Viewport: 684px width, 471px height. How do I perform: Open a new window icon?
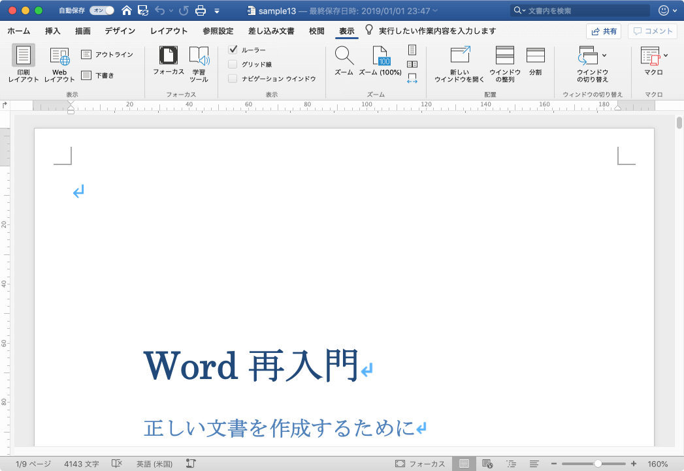pos(460,55)
